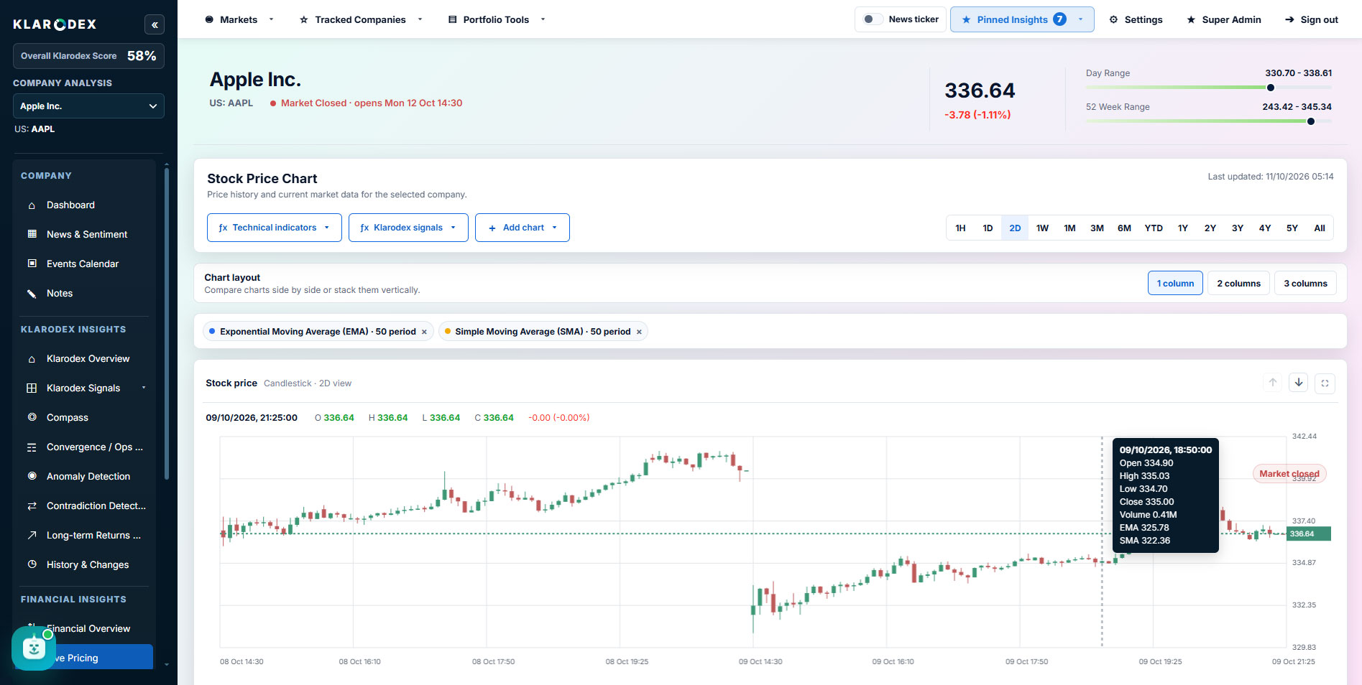Click the Long-term Returns arrow icon
The height and width of the screenshot is (685, 1362).
pyautogui.click(x=32, y=535)
